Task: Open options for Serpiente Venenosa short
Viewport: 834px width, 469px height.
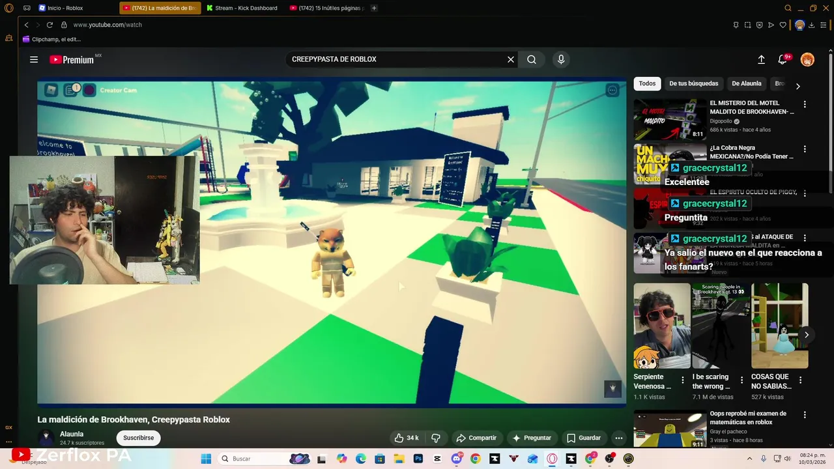Action: click(x=683, y=380)
